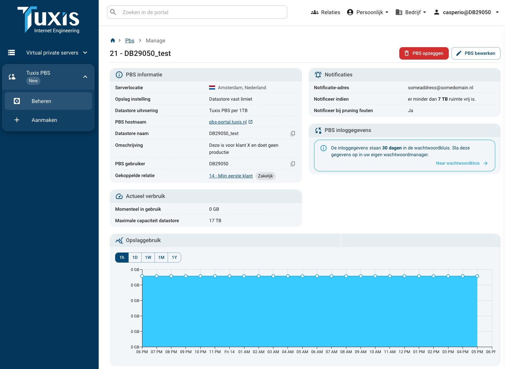Open Aanmaken in the sidebar
This screenshot has height=369, width=505.
[x=48, y=120]
